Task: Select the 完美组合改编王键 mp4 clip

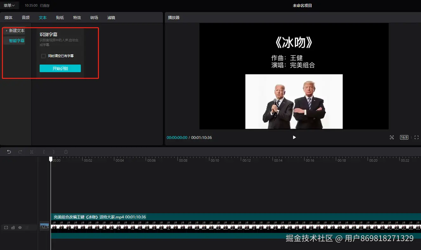Action: [236, 226]
